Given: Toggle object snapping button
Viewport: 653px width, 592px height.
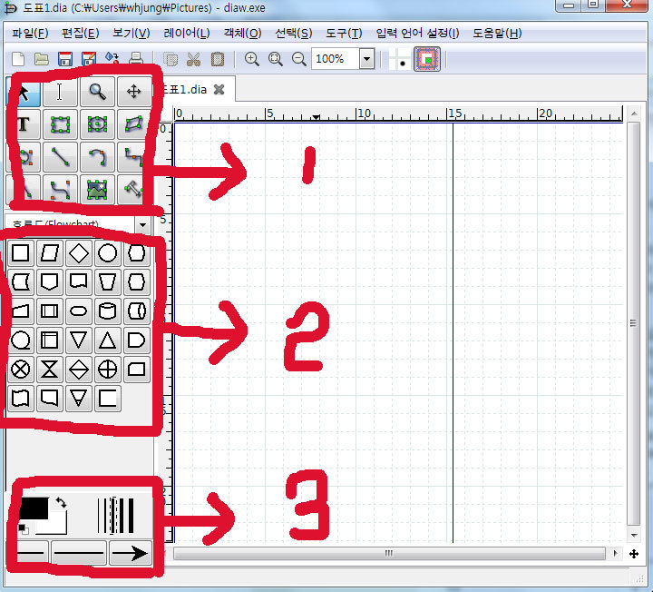Looking at the screenshot, I should tap(427, 59).
